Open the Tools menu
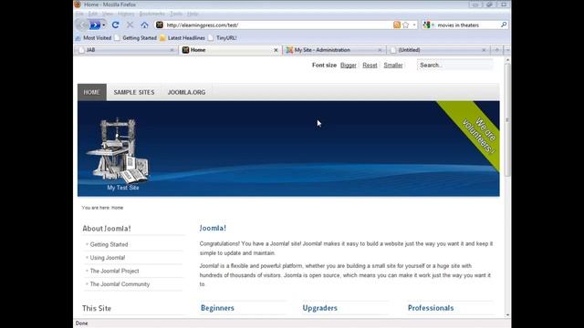The height and width of the screenshot is (328, 584). coord(176,14)
